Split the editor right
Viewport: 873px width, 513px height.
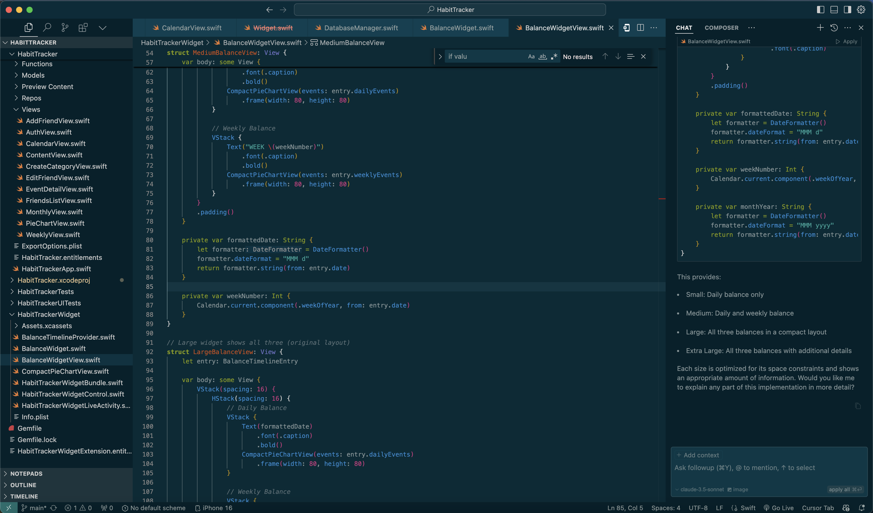click(x=640, y=28)
